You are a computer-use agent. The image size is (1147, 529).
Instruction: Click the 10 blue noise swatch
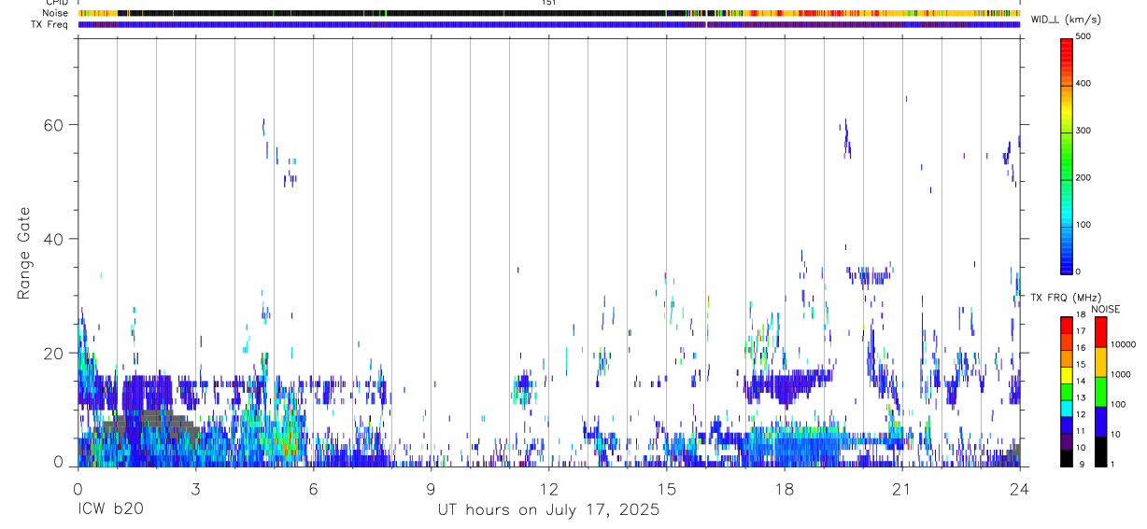[1100, 422]
